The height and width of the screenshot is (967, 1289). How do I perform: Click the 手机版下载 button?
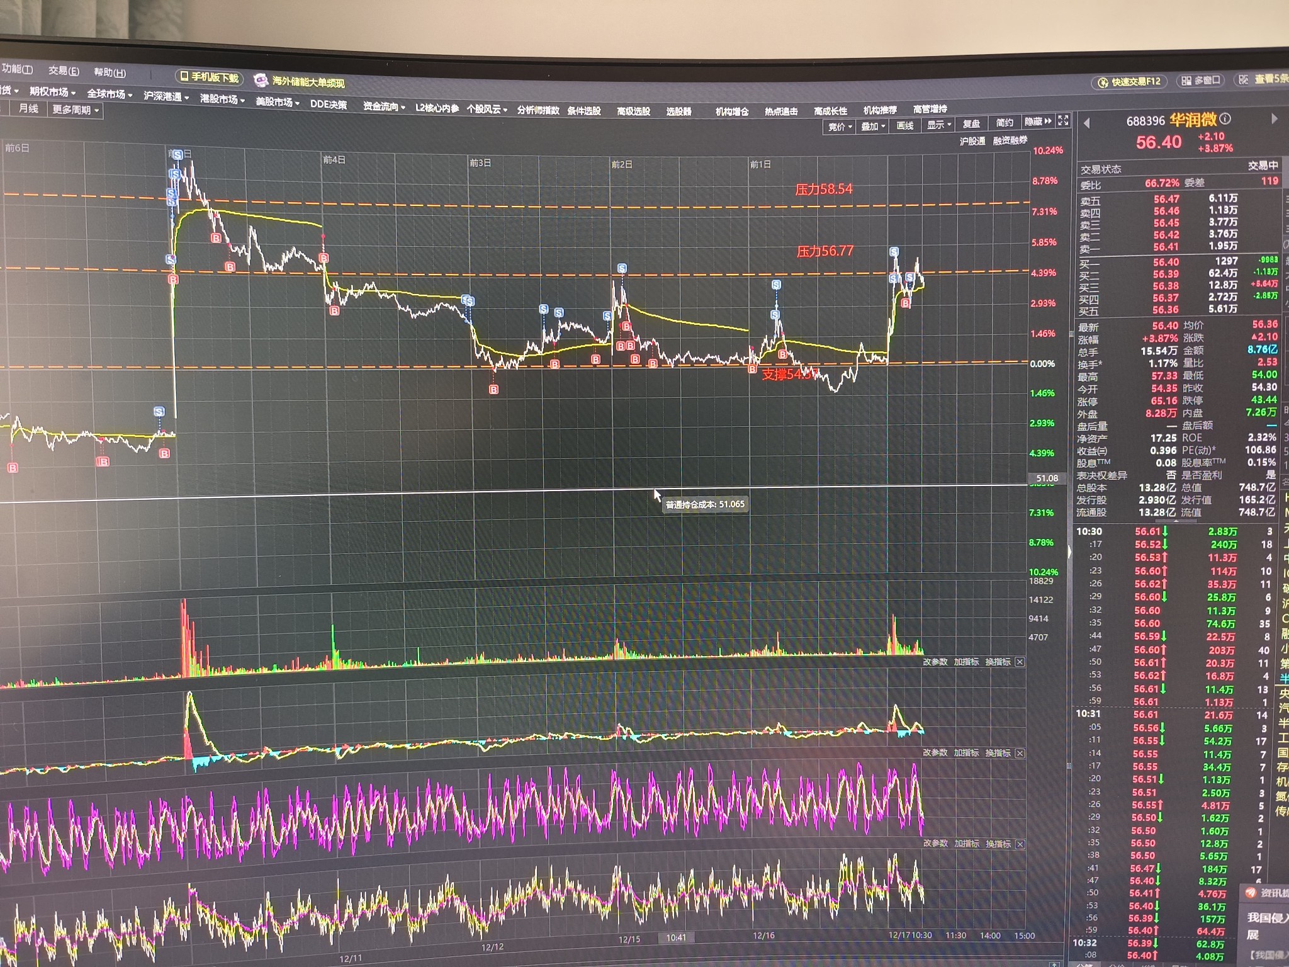point(210,77)
